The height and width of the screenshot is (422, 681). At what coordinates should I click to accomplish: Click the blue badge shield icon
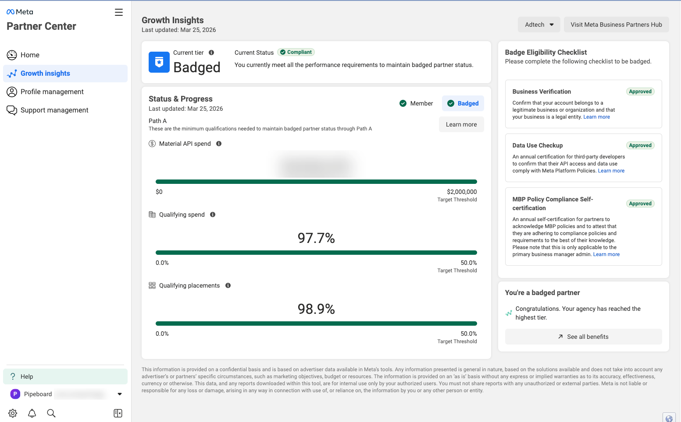tap(158, 62)
